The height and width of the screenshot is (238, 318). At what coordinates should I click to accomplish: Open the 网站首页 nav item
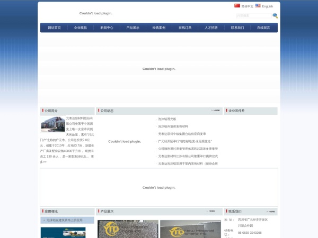tap(55, 28)
